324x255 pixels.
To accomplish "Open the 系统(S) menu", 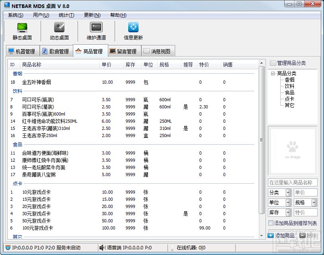I will click(x=16, y=15).
